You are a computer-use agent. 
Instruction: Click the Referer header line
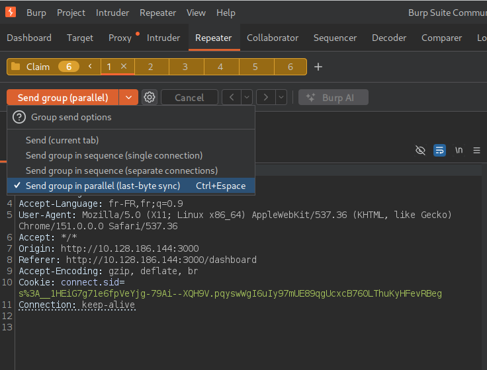[x=138, y=260]
